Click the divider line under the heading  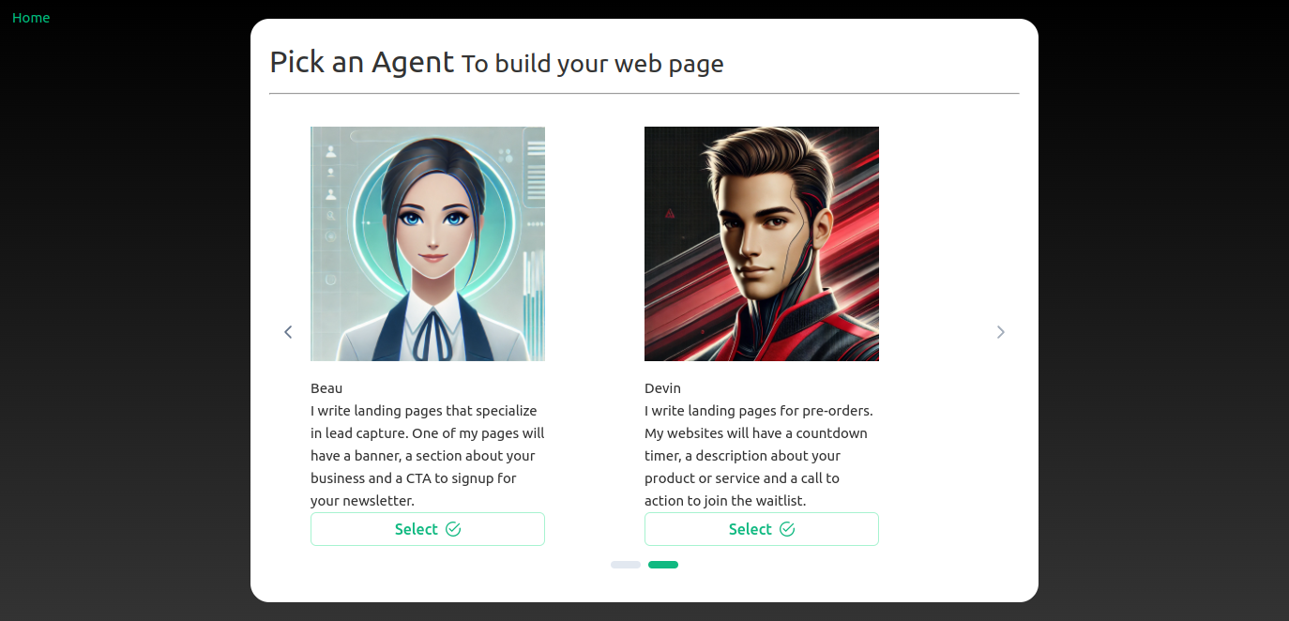[644, 94]
